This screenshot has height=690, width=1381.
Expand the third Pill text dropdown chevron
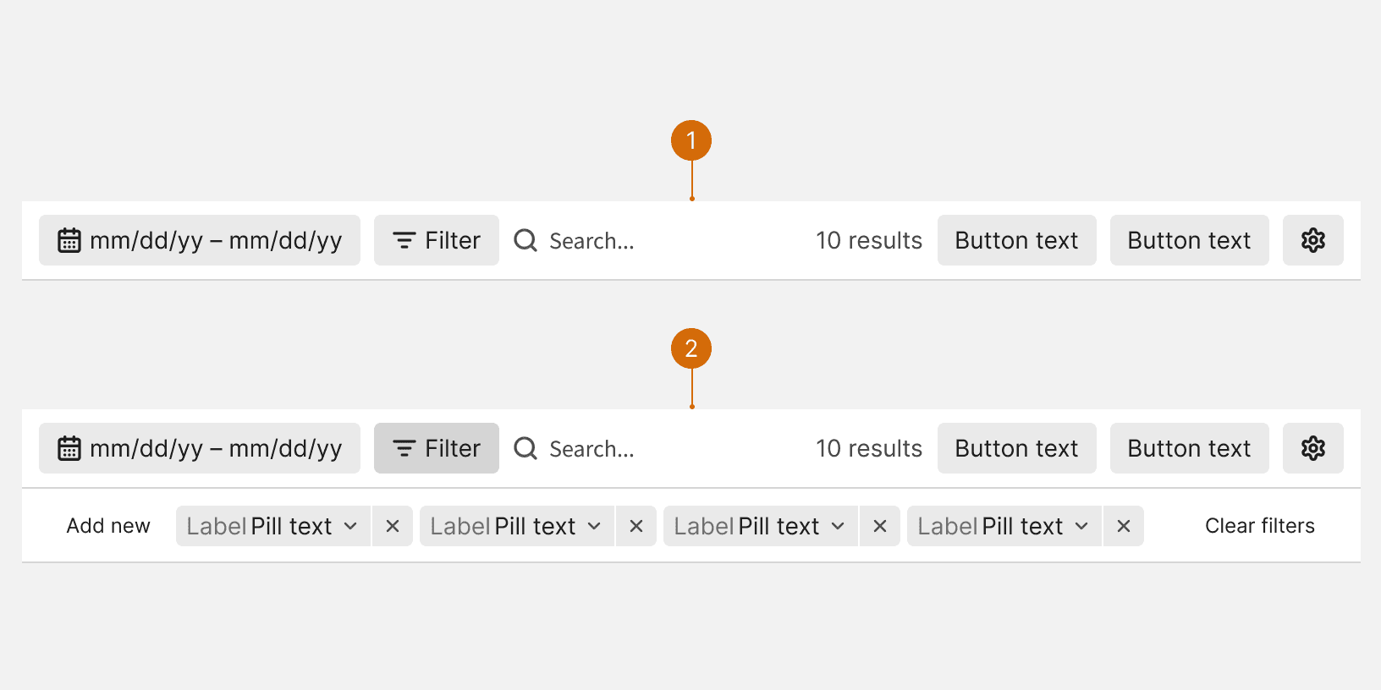(838, 526)
